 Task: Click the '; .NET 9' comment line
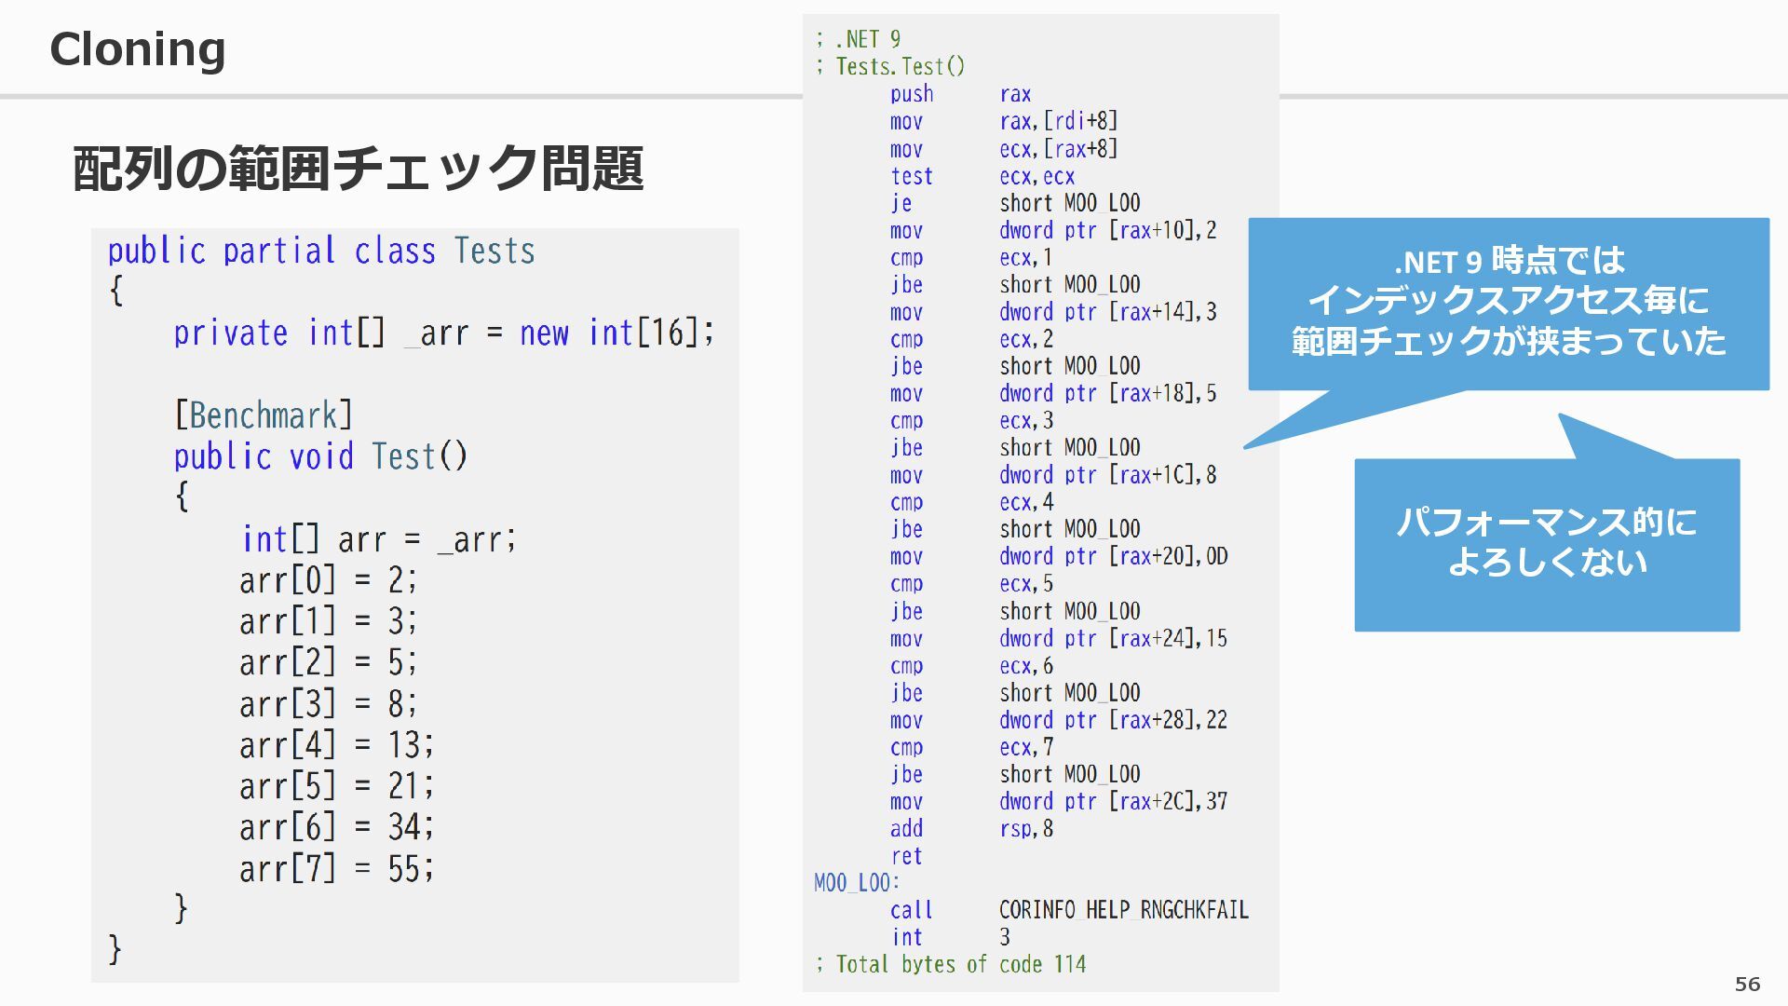tap(858, 39)
